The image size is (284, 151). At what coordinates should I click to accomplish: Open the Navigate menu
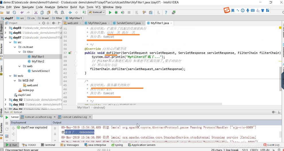click(x=28, y=7)
